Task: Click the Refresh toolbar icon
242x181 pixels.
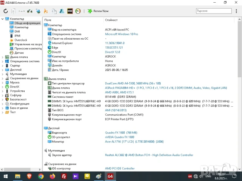Action: click(6, 11)
